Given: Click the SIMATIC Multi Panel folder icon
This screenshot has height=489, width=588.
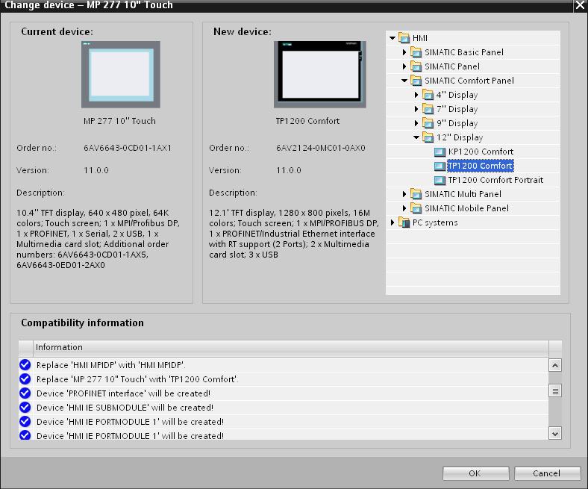Looking at the screenshot, I should tap(416, 194).
